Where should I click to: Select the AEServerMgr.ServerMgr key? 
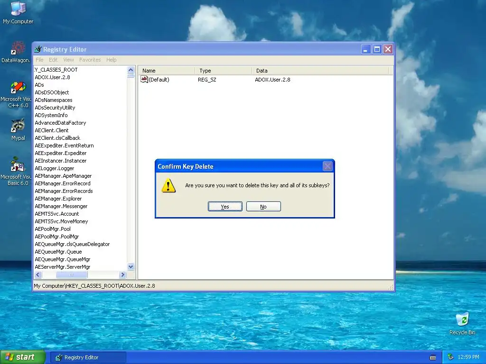pyautogui.click(x=63, y=267)
